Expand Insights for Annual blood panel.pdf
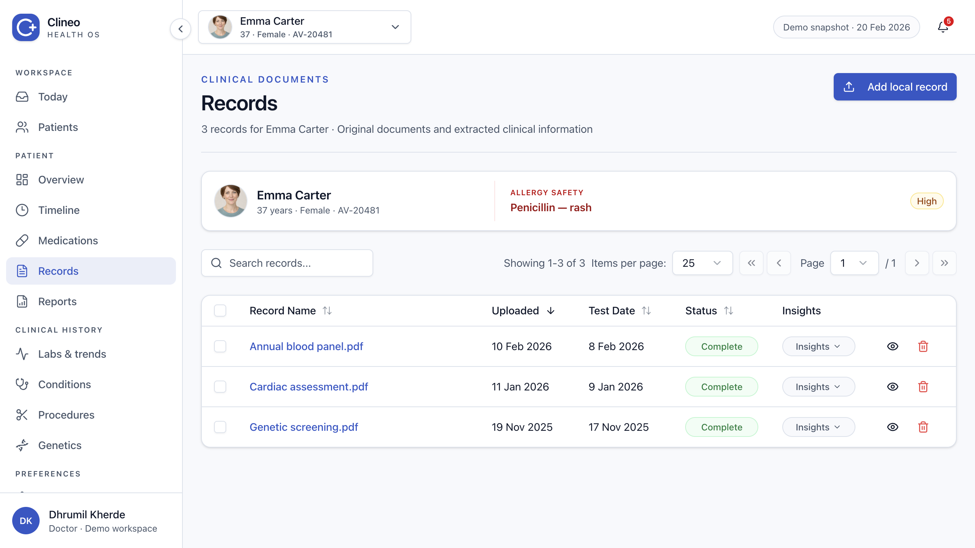This screenshot has height=548, width=975. coord(818,346)
